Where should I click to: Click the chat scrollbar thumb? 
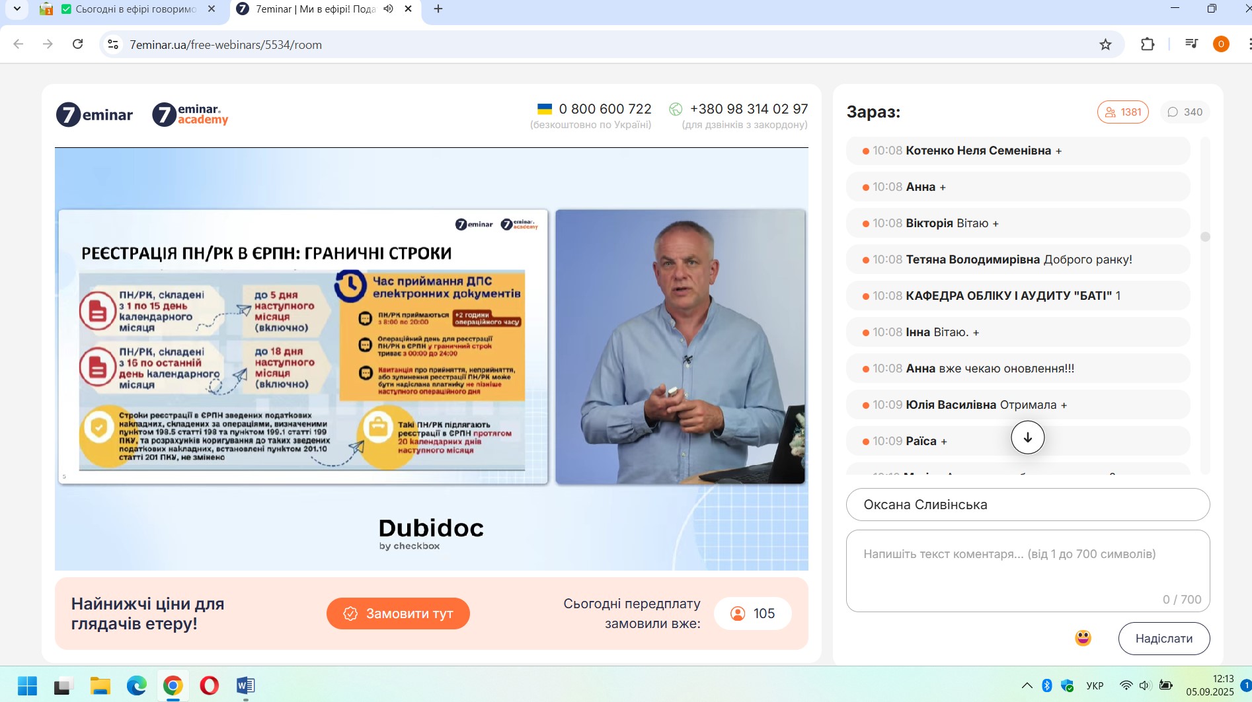coord(1205,236)
